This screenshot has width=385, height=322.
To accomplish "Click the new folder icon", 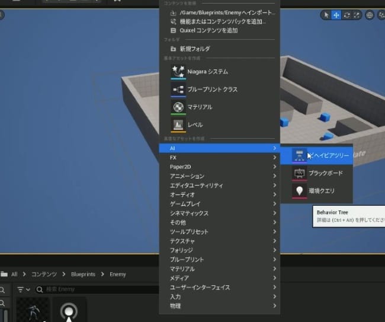I will pyautogui.click(x=173, y=49).
